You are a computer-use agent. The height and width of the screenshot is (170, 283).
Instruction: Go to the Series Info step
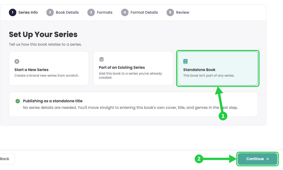pyautogui.click(x=23, y=12)
